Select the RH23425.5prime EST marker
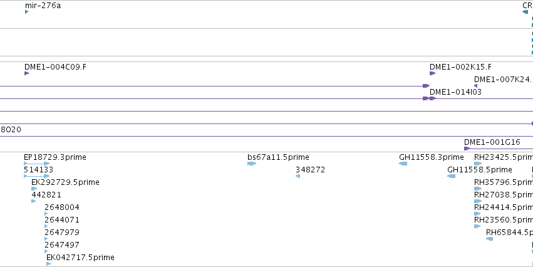533x267 pixels. click(478, 164)
